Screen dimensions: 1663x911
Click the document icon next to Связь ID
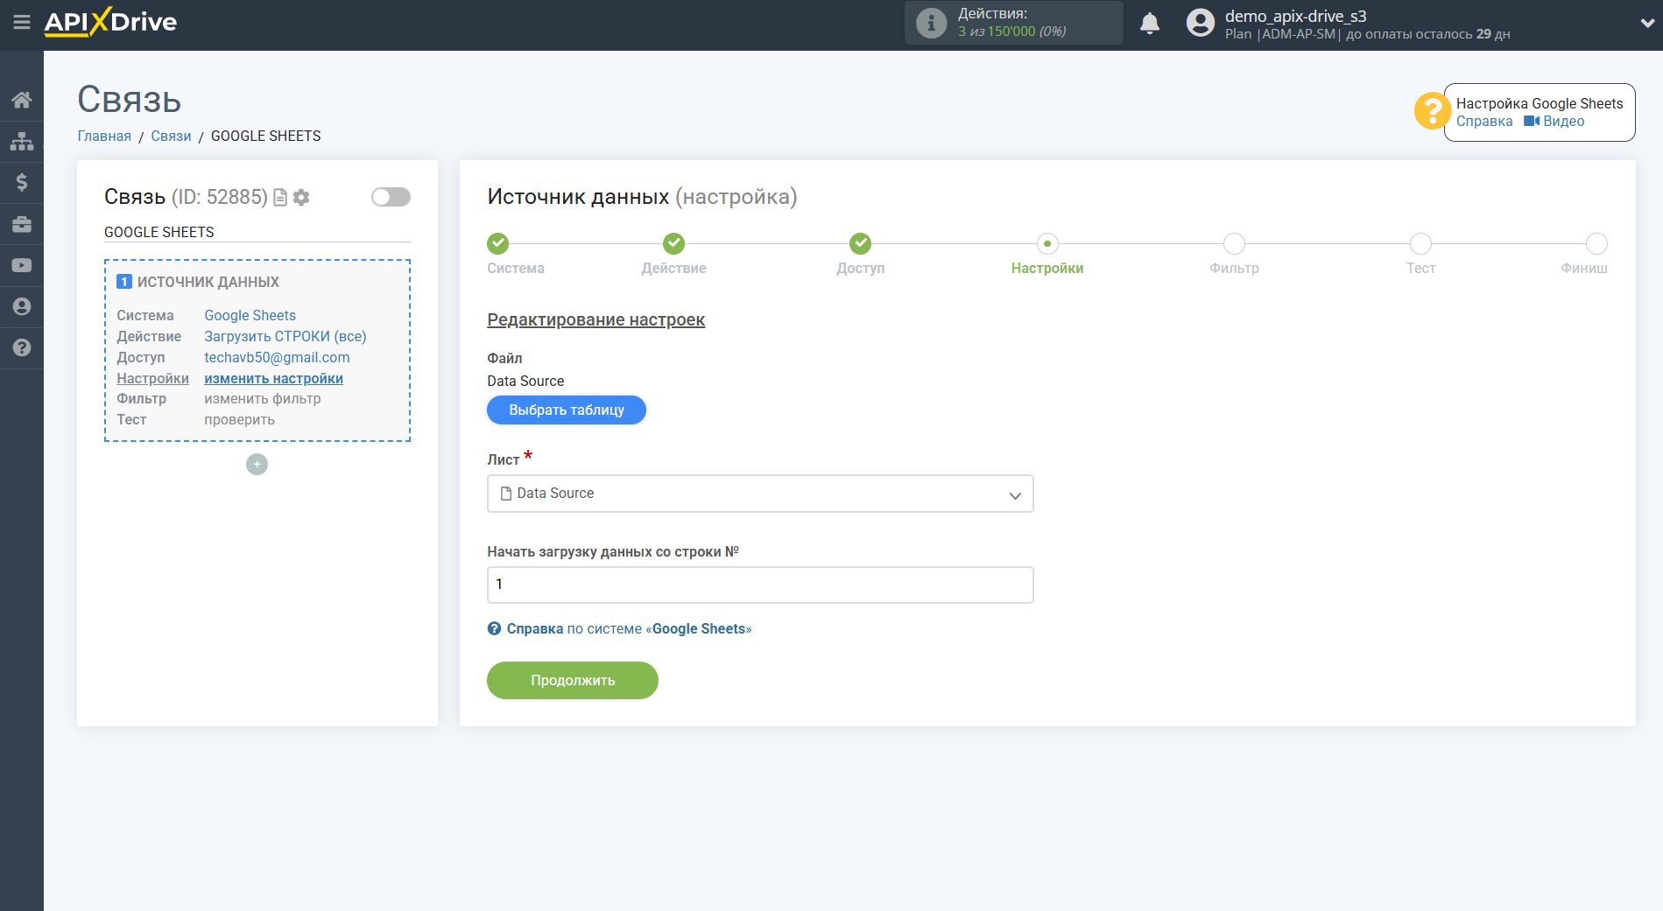pos(279,197)
